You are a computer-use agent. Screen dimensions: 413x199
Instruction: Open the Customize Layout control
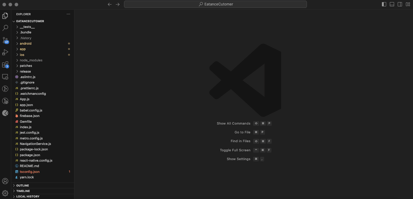[x=408, y=4]
